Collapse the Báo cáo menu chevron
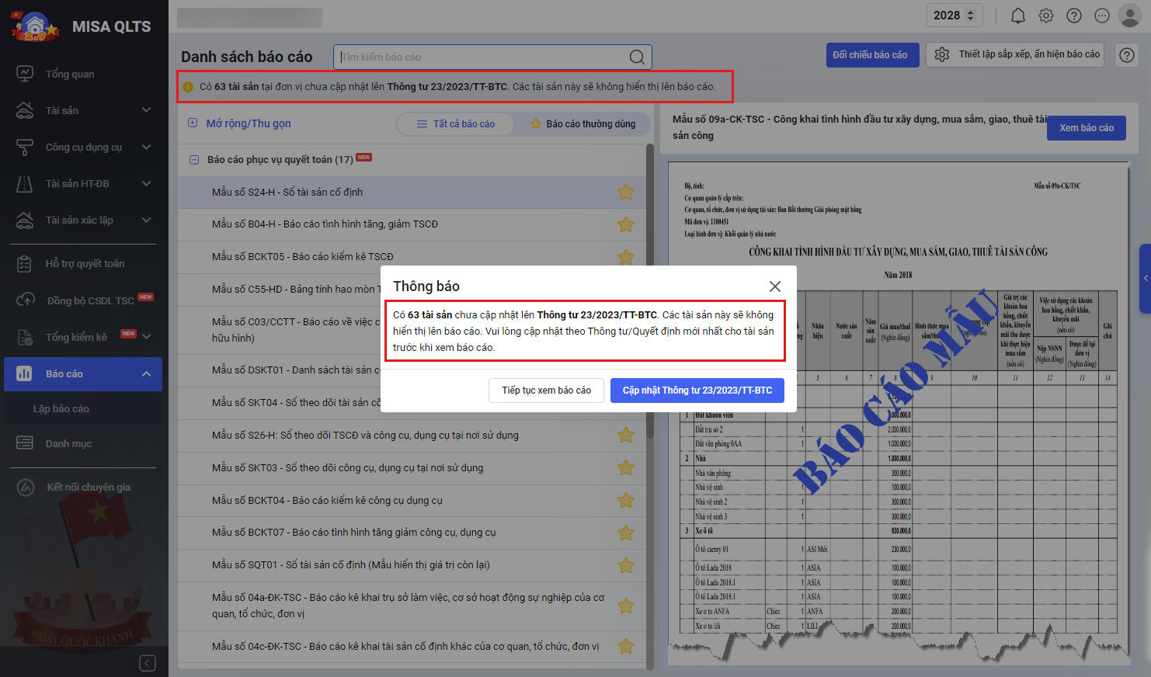Screen dimensions: 1151x677 point(147,374)
